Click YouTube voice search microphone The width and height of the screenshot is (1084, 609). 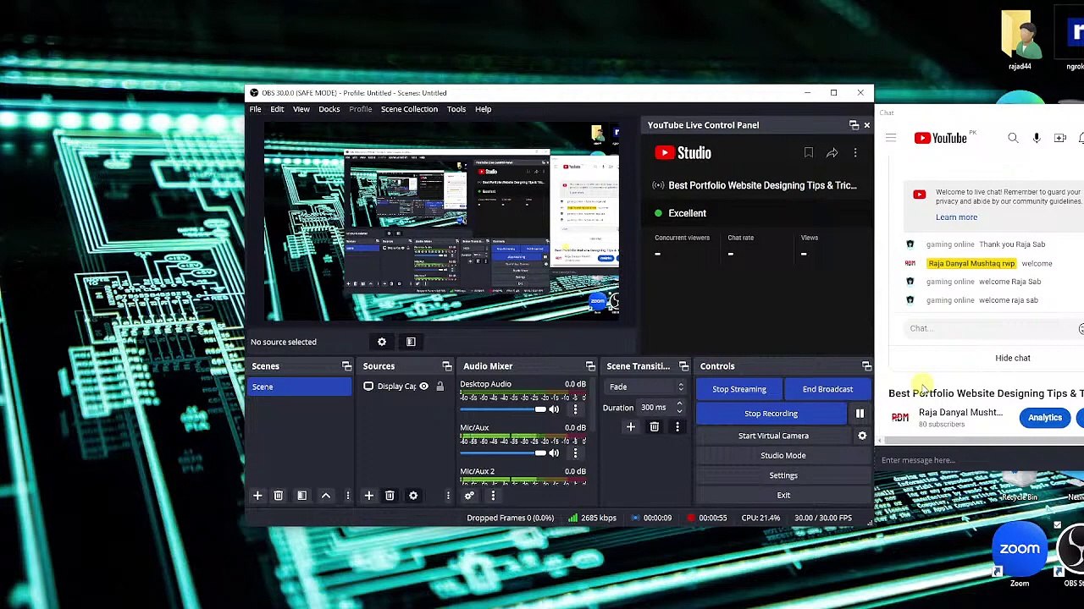1037,138
